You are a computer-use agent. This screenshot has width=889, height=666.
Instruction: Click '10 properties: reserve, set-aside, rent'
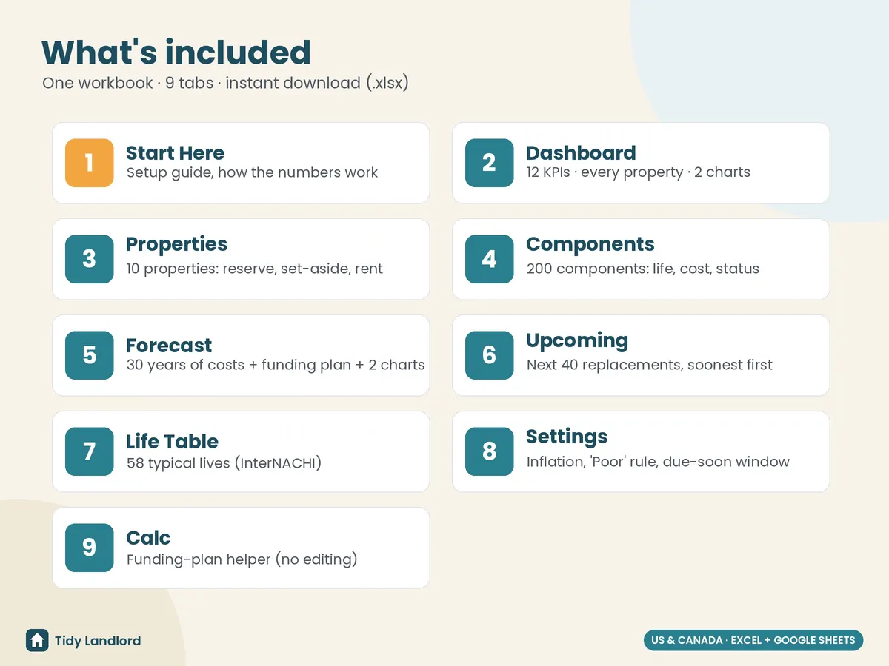(x=254, y=269)
